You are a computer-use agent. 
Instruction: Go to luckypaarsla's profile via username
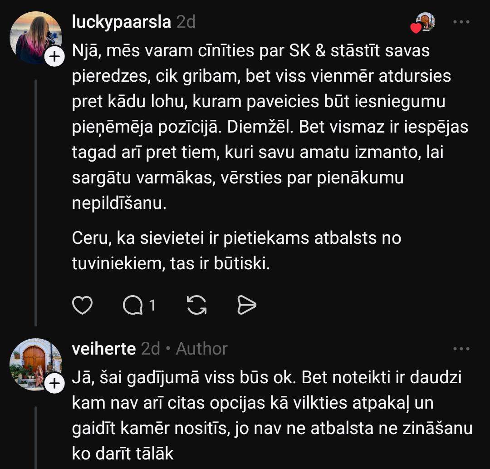point(121,22)
